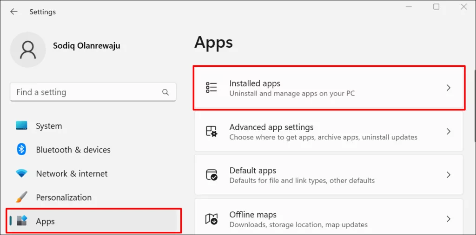
Task: Click the vertical scrollbar on right edge
Action: [x=474, y=105]
